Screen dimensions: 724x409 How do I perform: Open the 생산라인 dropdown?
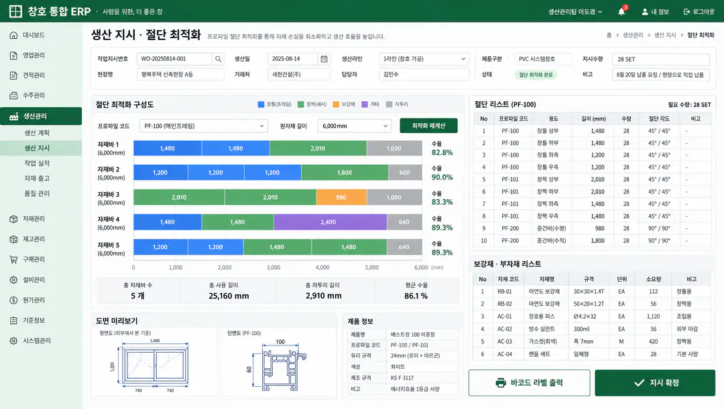tap(424, 59)
